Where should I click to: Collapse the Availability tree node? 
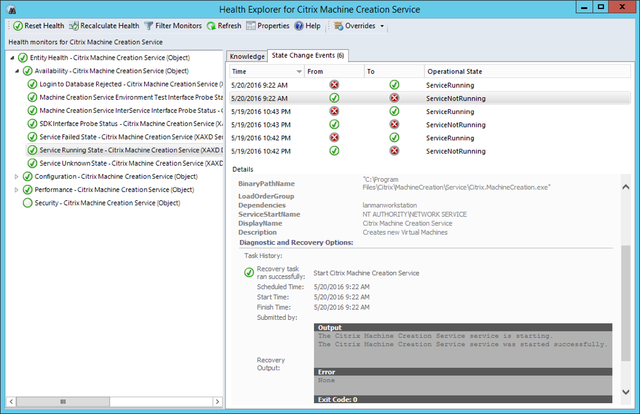pyautogui.click(x=17, y=71)
